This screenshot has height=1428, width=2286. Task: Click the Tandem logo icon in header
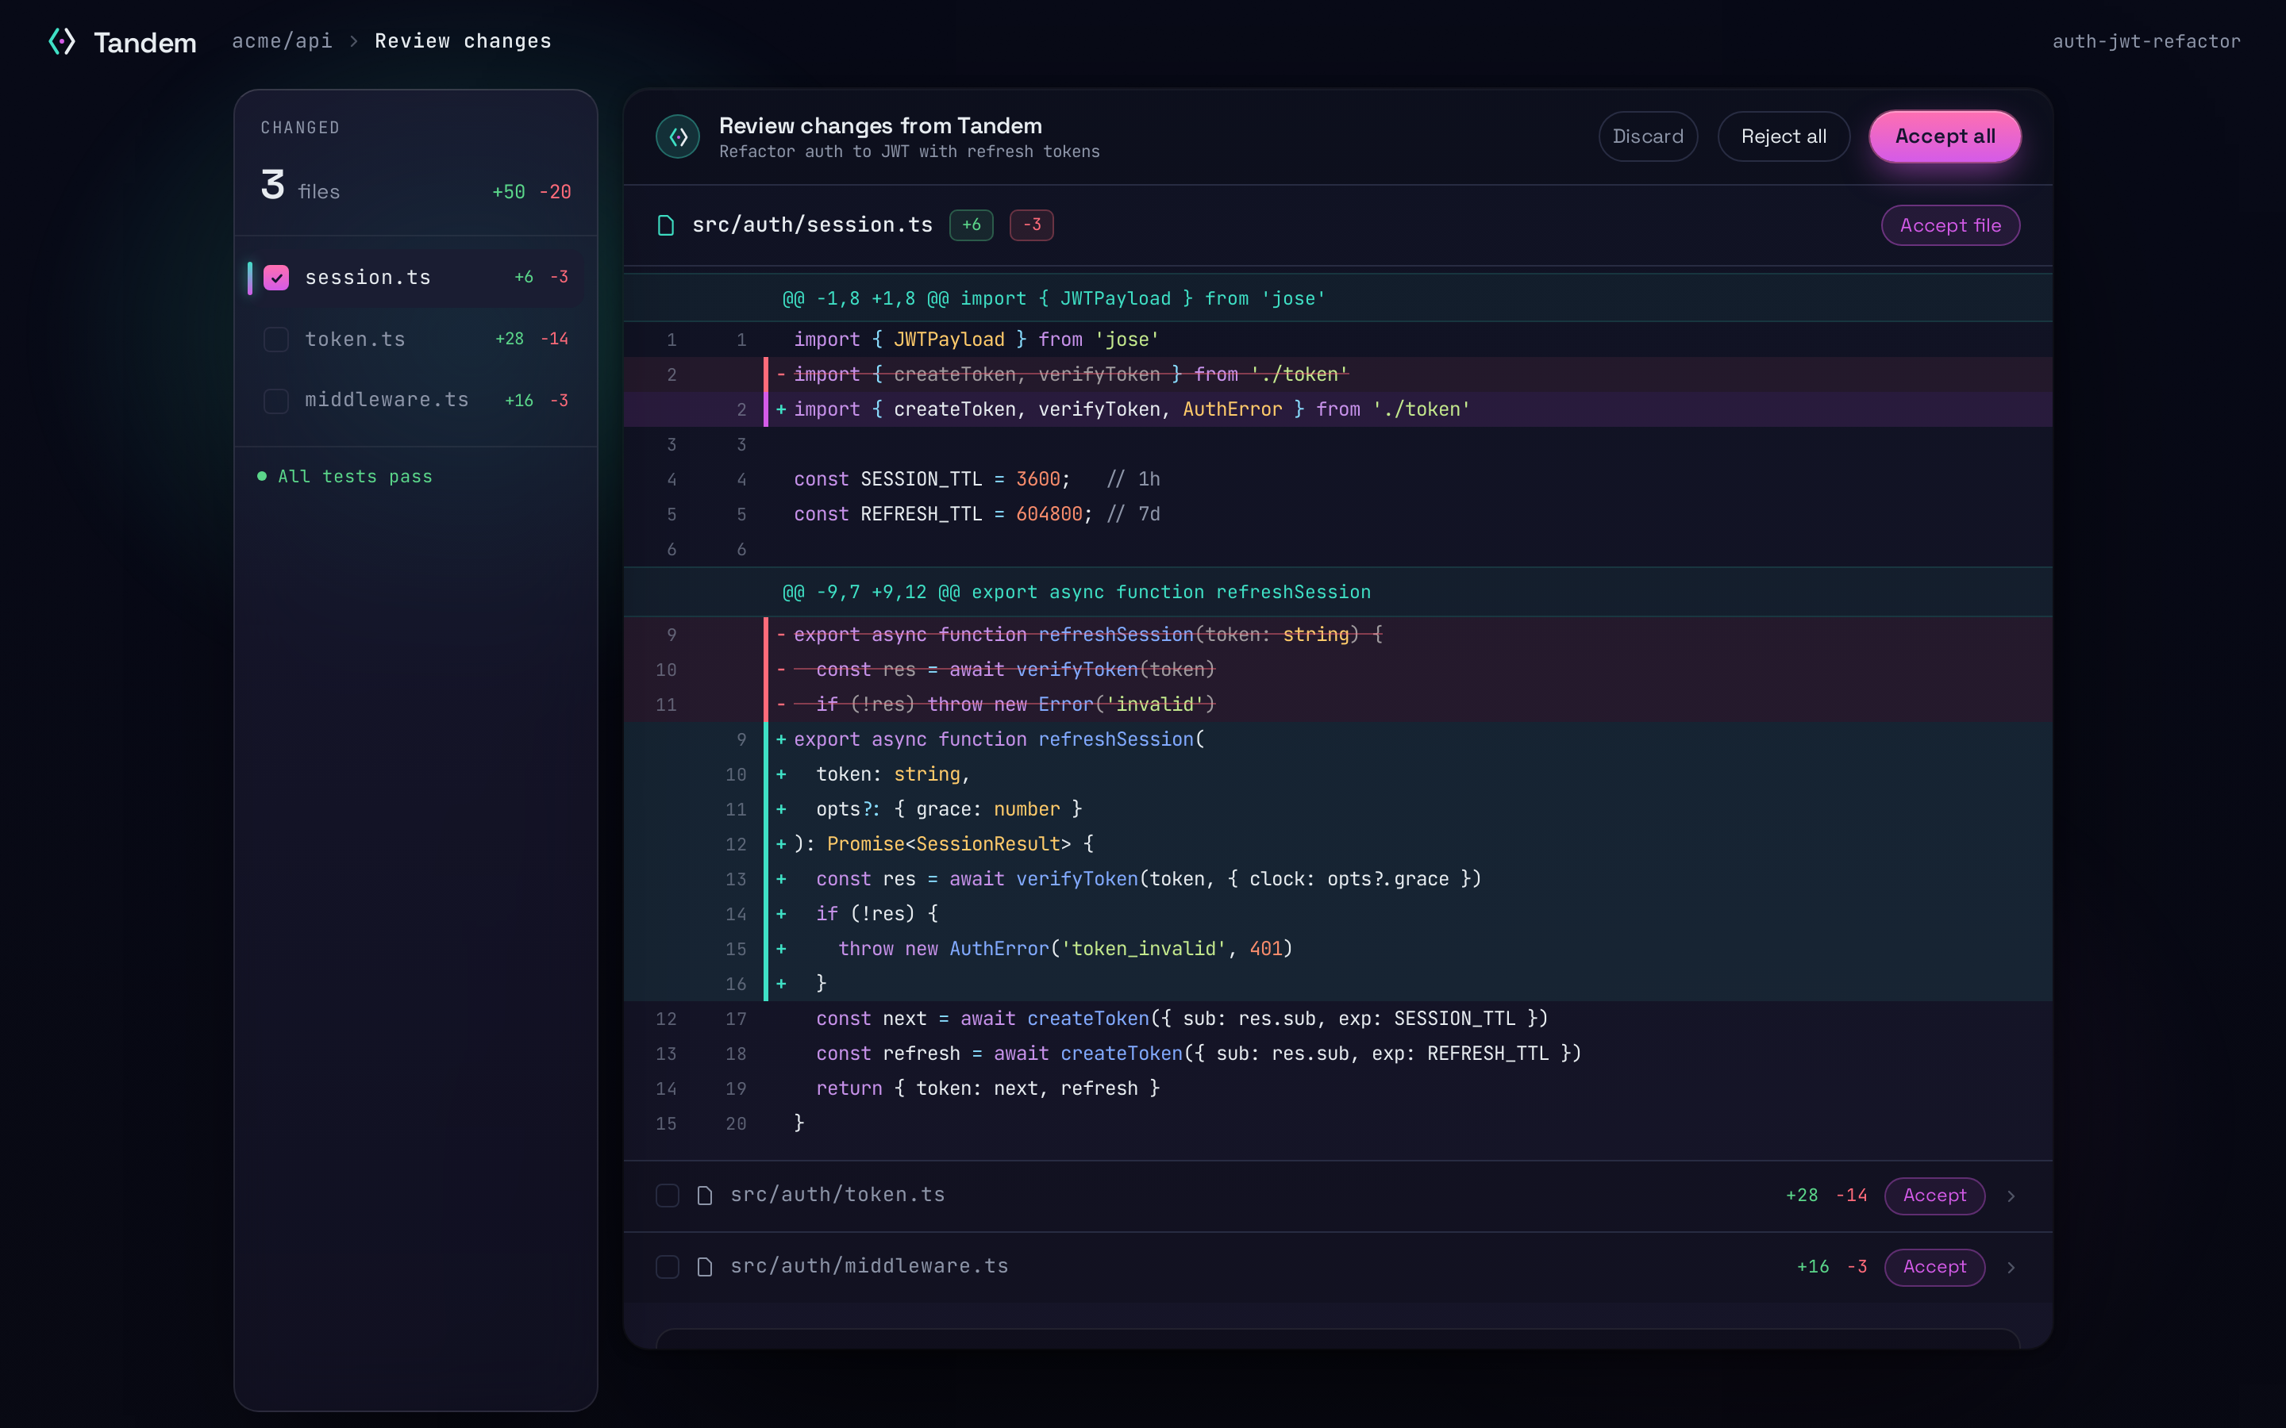(61, 41)
